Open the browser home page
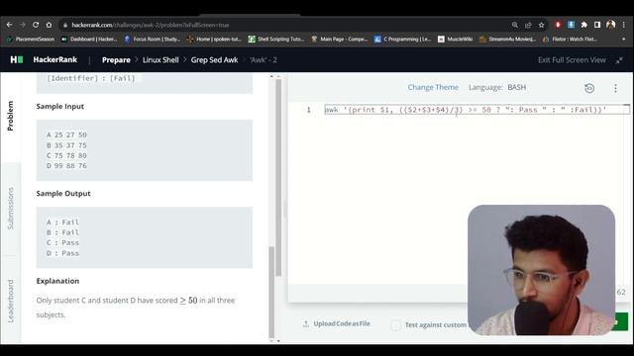 (49, 25)
